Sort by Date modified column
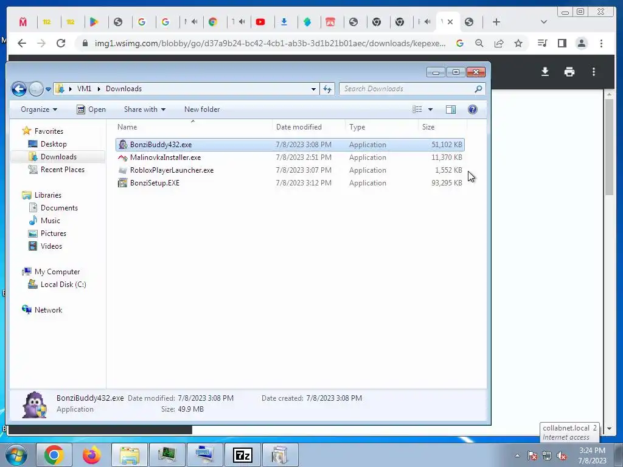The width and height of the screenshot is (623, 467). [x=308, y=127]
